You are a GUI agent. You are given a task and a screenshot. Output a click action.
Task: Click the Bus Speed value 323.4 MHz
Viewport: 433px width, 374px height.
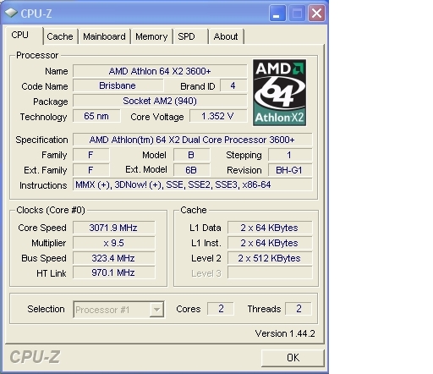point(113,258)
